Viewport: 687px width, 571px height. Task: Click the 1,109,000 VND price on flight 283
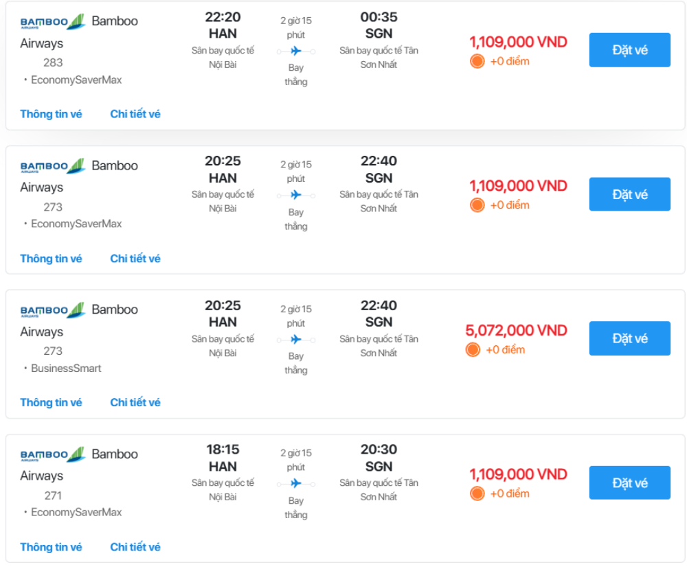click(518, 42)
